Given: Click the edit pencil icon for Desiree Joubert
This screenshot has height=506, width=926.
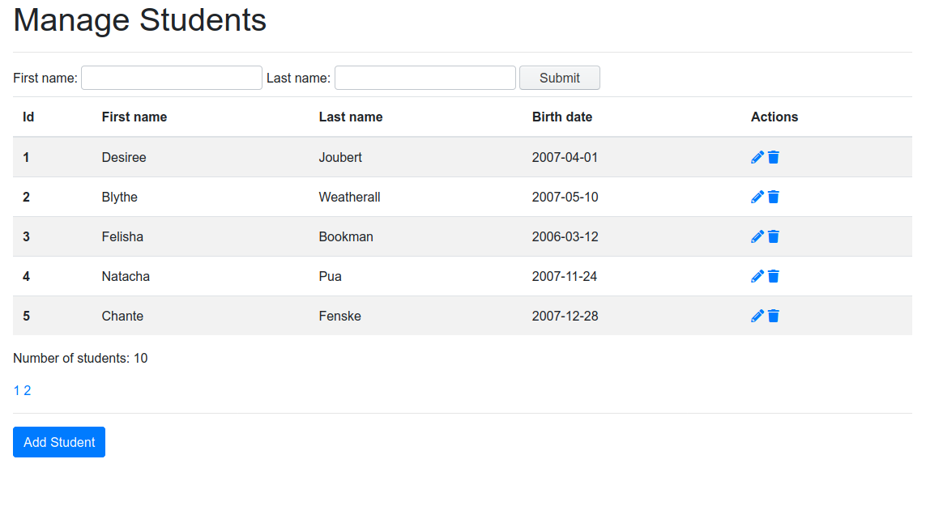Looking at the screenshot, I should [x=757, y=157].
